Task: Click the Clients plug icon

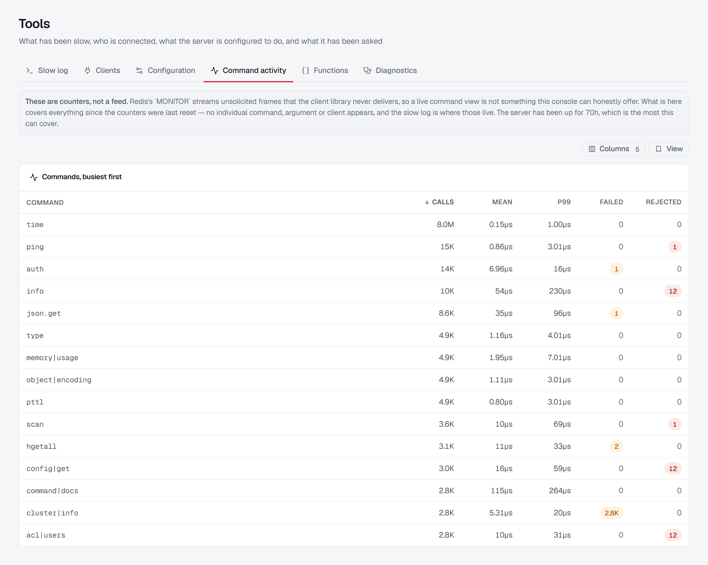Action: tap(87, 71)
